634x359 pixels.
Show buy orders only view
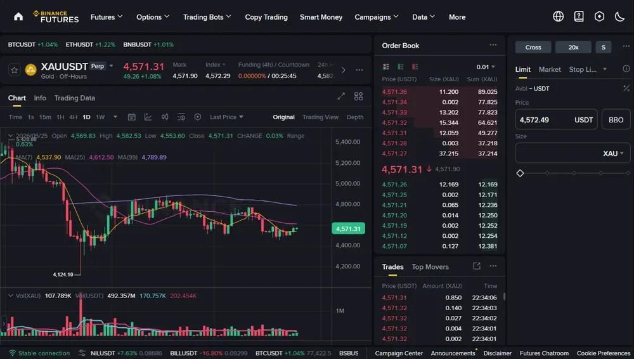tap(401, 67)
